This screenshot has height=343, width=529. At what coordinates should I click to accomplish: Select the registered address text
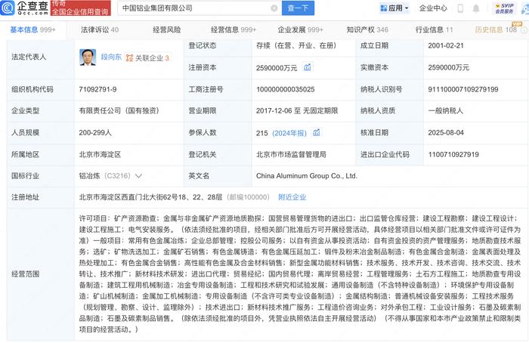(151, 197)
